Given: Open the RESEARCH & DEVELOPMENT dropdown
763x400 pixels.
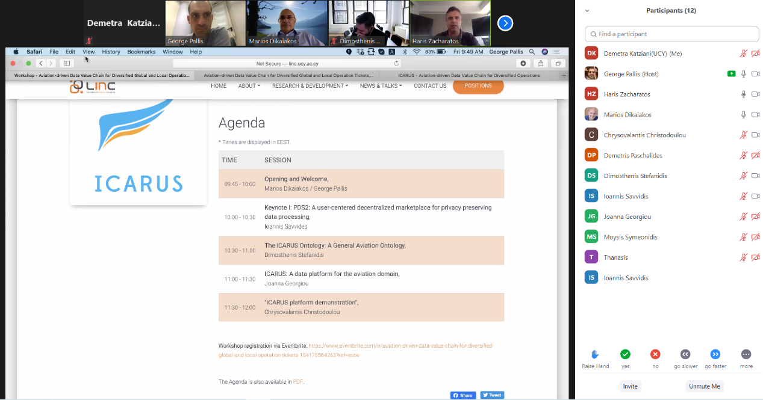Looking at the screenshot, I should [x=310, y=86].
